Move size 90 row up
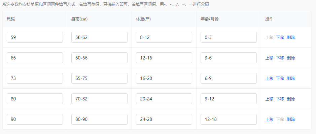 click(269, 120)
